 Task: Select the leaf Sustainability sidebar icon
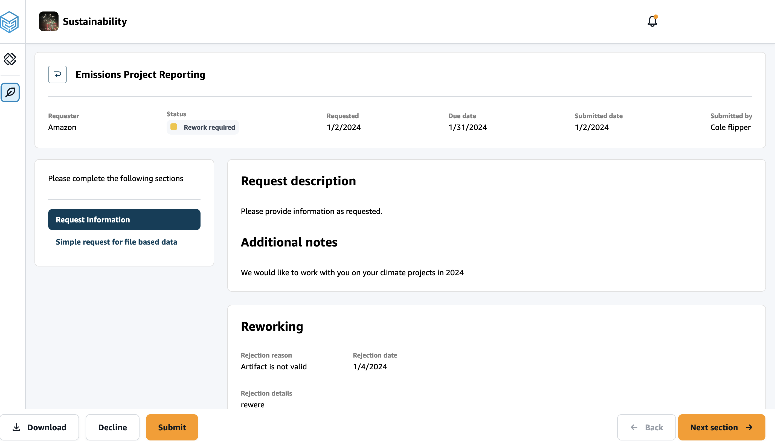[10, 92]
